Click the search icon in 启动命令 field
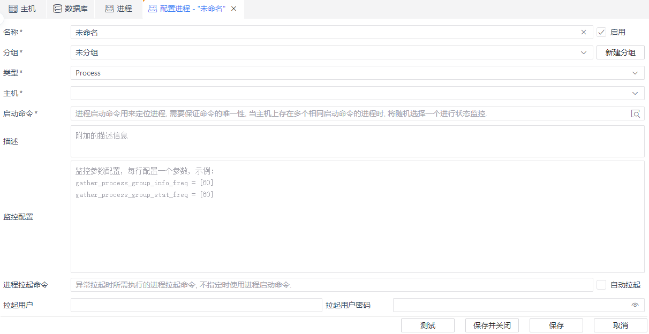Screen dimensions: 649x334 click(x=636, y=113)
